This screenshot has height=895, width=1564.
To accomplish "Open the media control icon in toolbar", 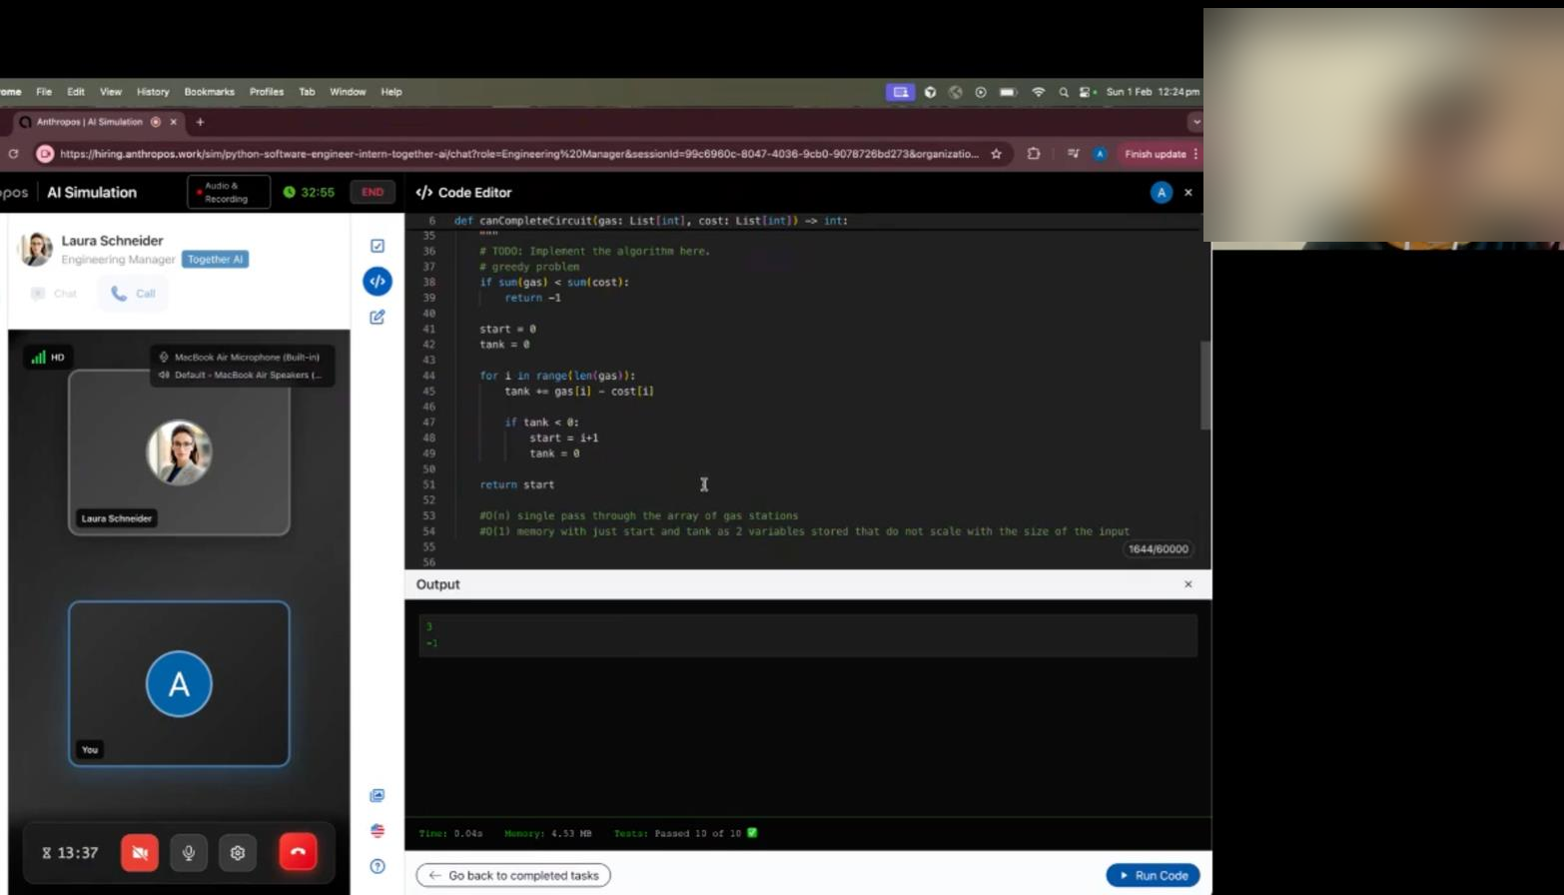I will [x=1073, y=154].
